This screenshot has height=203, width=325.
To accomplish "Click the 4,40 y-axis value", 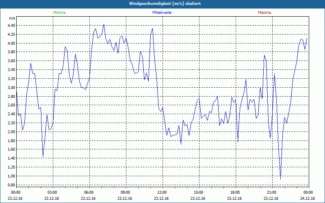I will (12, 26).
